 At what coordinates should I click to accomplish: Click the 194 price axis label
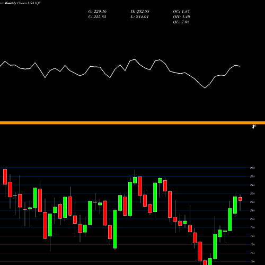pos(252,227)
